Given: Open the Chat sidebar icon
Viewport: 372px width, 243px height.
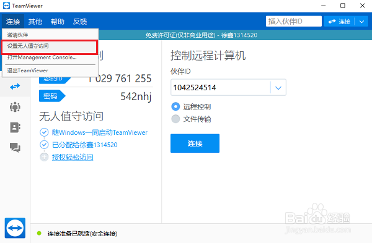Looking at the screenshot, I should click(x=15, y=148).
